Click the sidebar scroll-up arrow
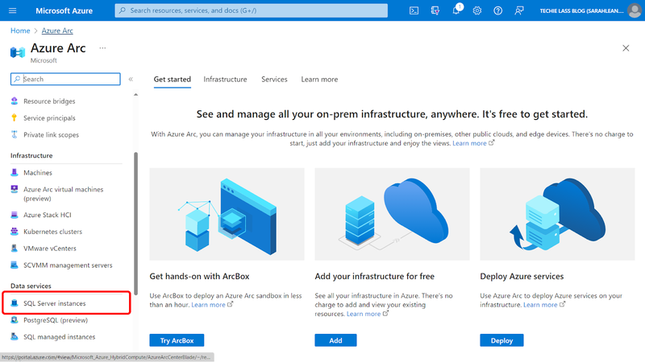Viewport: 645px width, 362px height. tap(135, 95)
